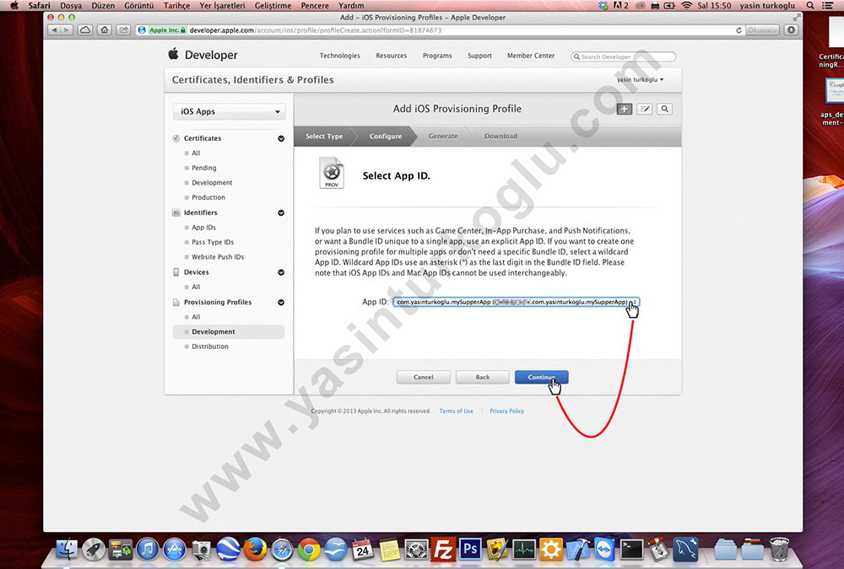Viewport: 844px width, 569px height.
Task: Click the Continue button
Action: [x=541, y=377]
